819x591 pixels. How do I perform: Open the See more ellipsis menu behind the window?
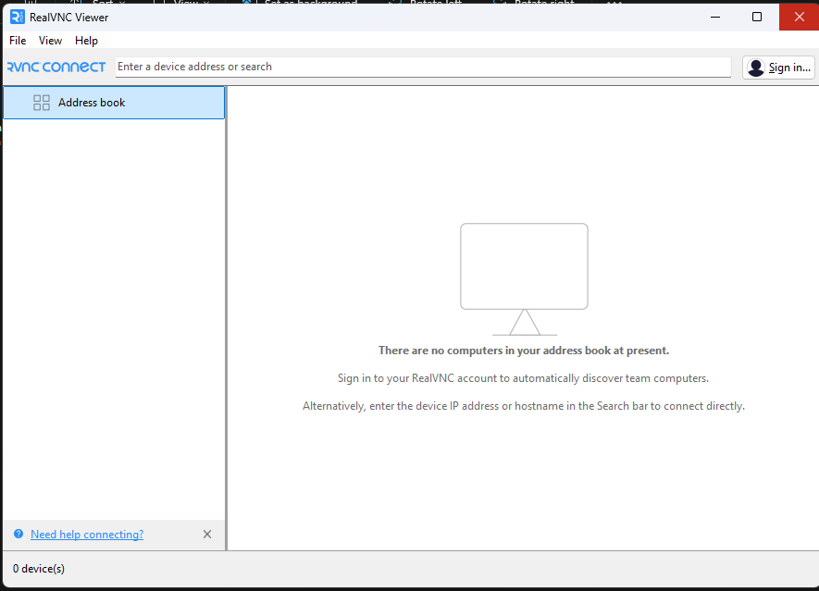(614, 4)
